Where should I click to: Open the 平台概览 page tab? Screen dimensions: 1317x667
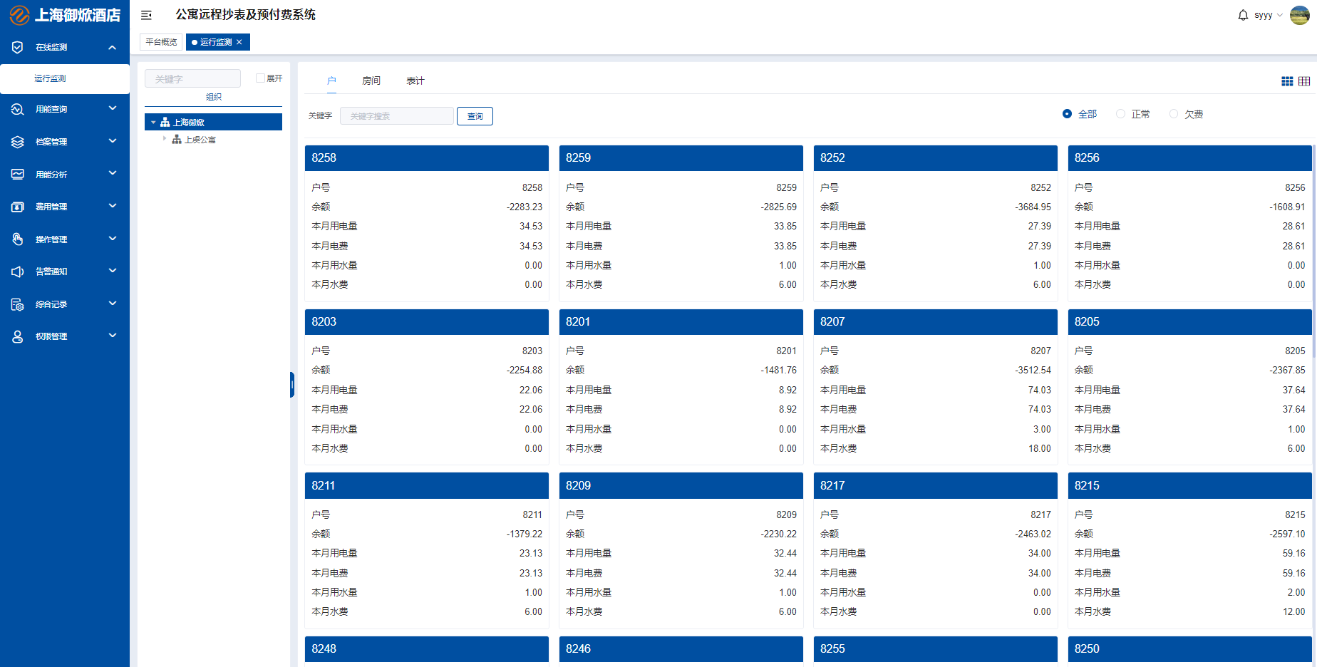[161, 42]
